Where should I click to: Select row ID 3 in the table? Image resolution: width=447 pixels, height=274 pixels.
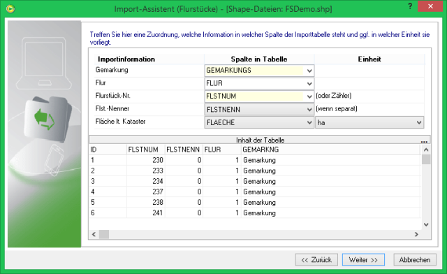coord(108,181)
